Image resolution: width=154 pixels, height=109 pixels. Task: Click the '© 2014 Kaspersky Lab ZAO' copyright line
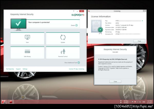tap(113, 59)
